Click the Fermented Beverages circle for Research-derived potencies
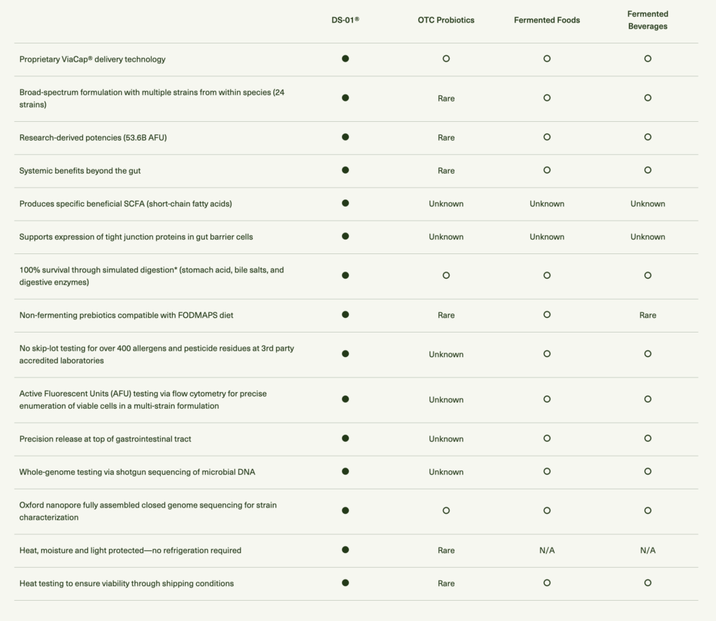716x621 pixels. click(647, 137)
